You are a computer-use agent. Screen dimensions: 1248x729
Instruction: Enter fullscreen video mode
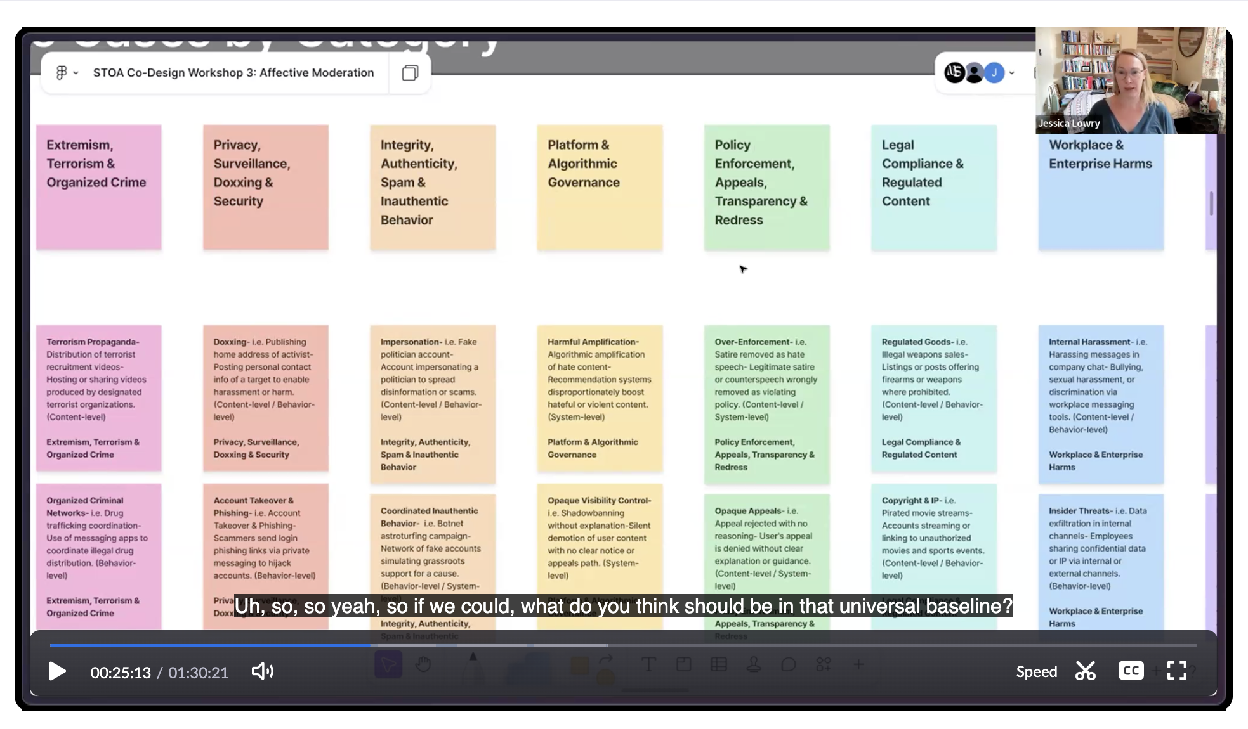(x=1176, y=671)
